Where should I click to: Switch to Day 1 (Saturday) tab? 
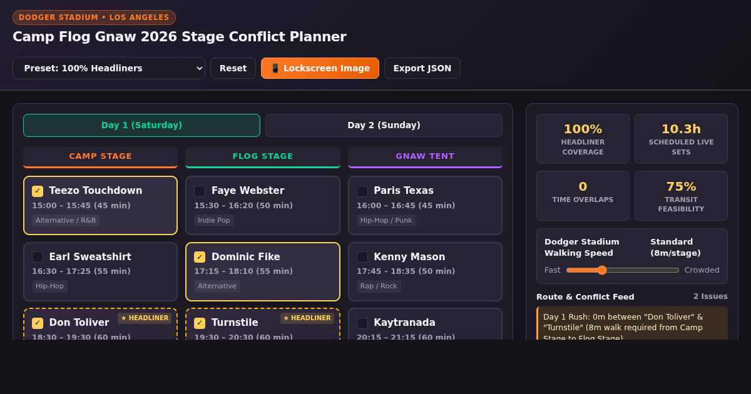pyautogui.click(x=141, y=125)
